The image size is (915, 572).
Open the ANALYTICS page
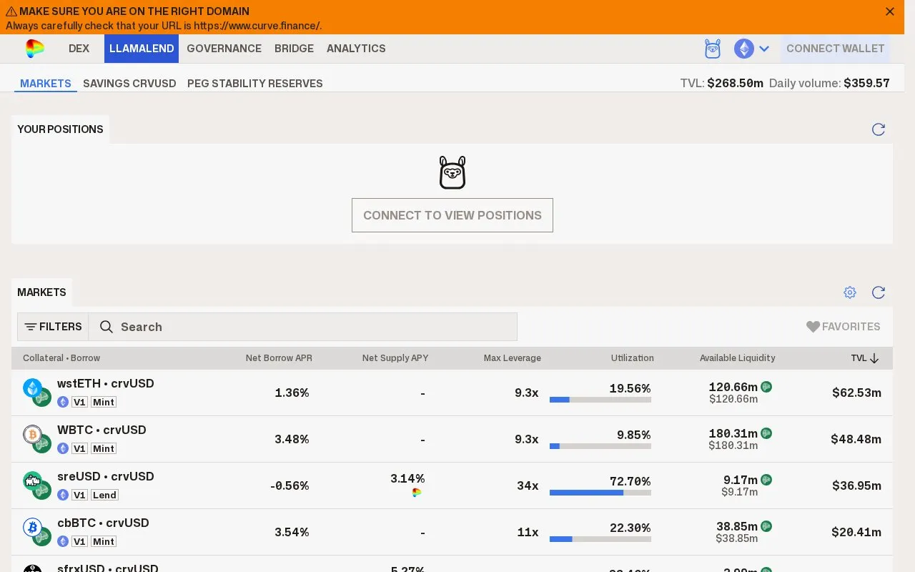click(356, 49)
